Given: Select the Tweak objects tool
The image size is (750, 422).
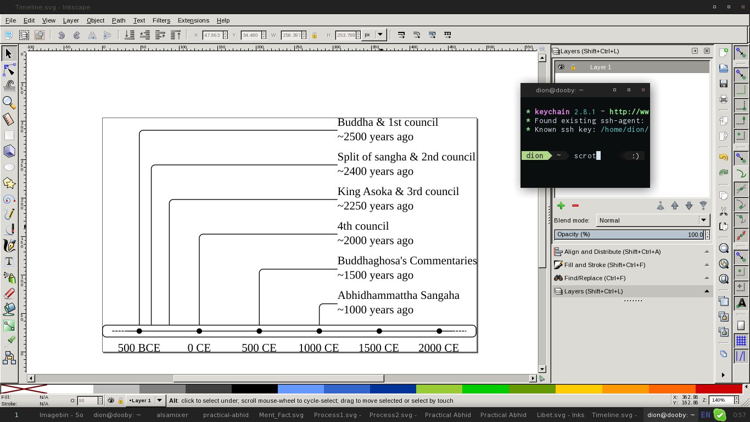Looking at the screenshot, I should [9, 86].
